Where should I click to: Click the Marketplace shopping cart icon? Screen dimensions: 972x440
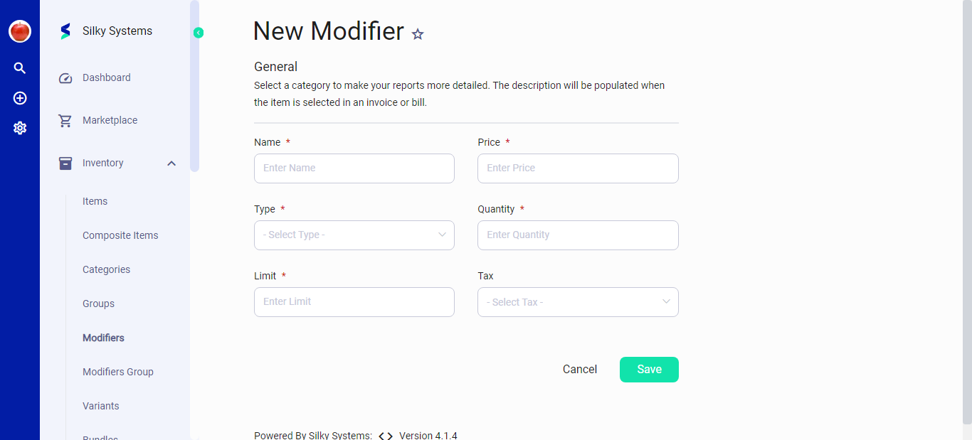pos(65,120)
